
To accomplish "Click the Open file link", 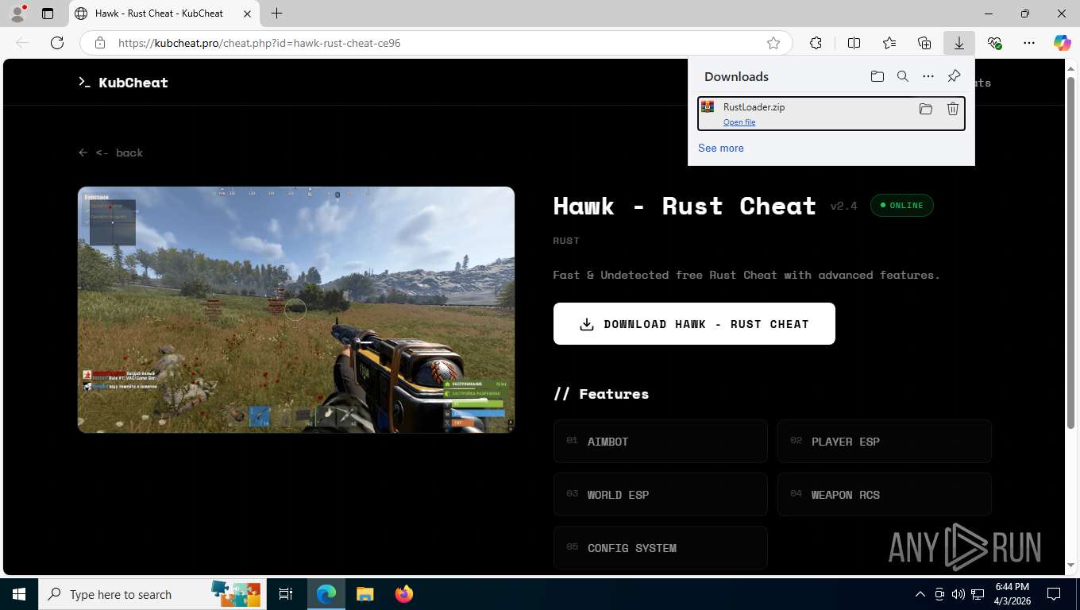I will [739, 122].
